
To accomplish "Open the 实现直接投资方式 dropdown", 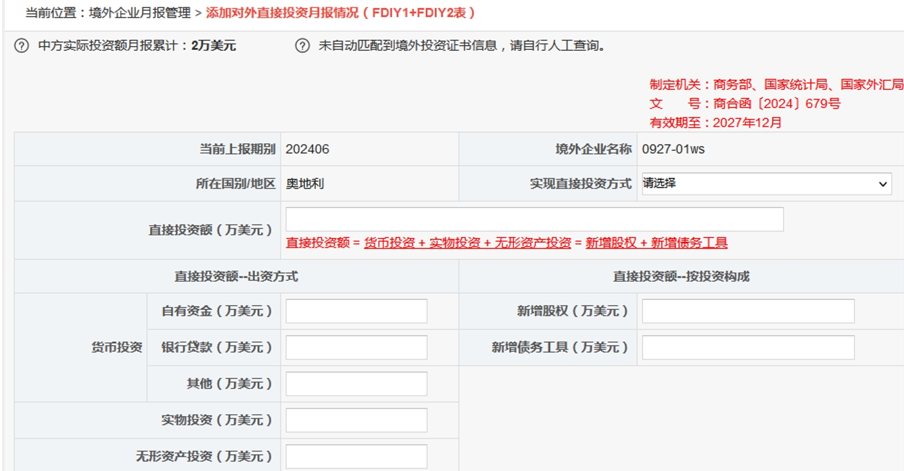I will [767, 183].
